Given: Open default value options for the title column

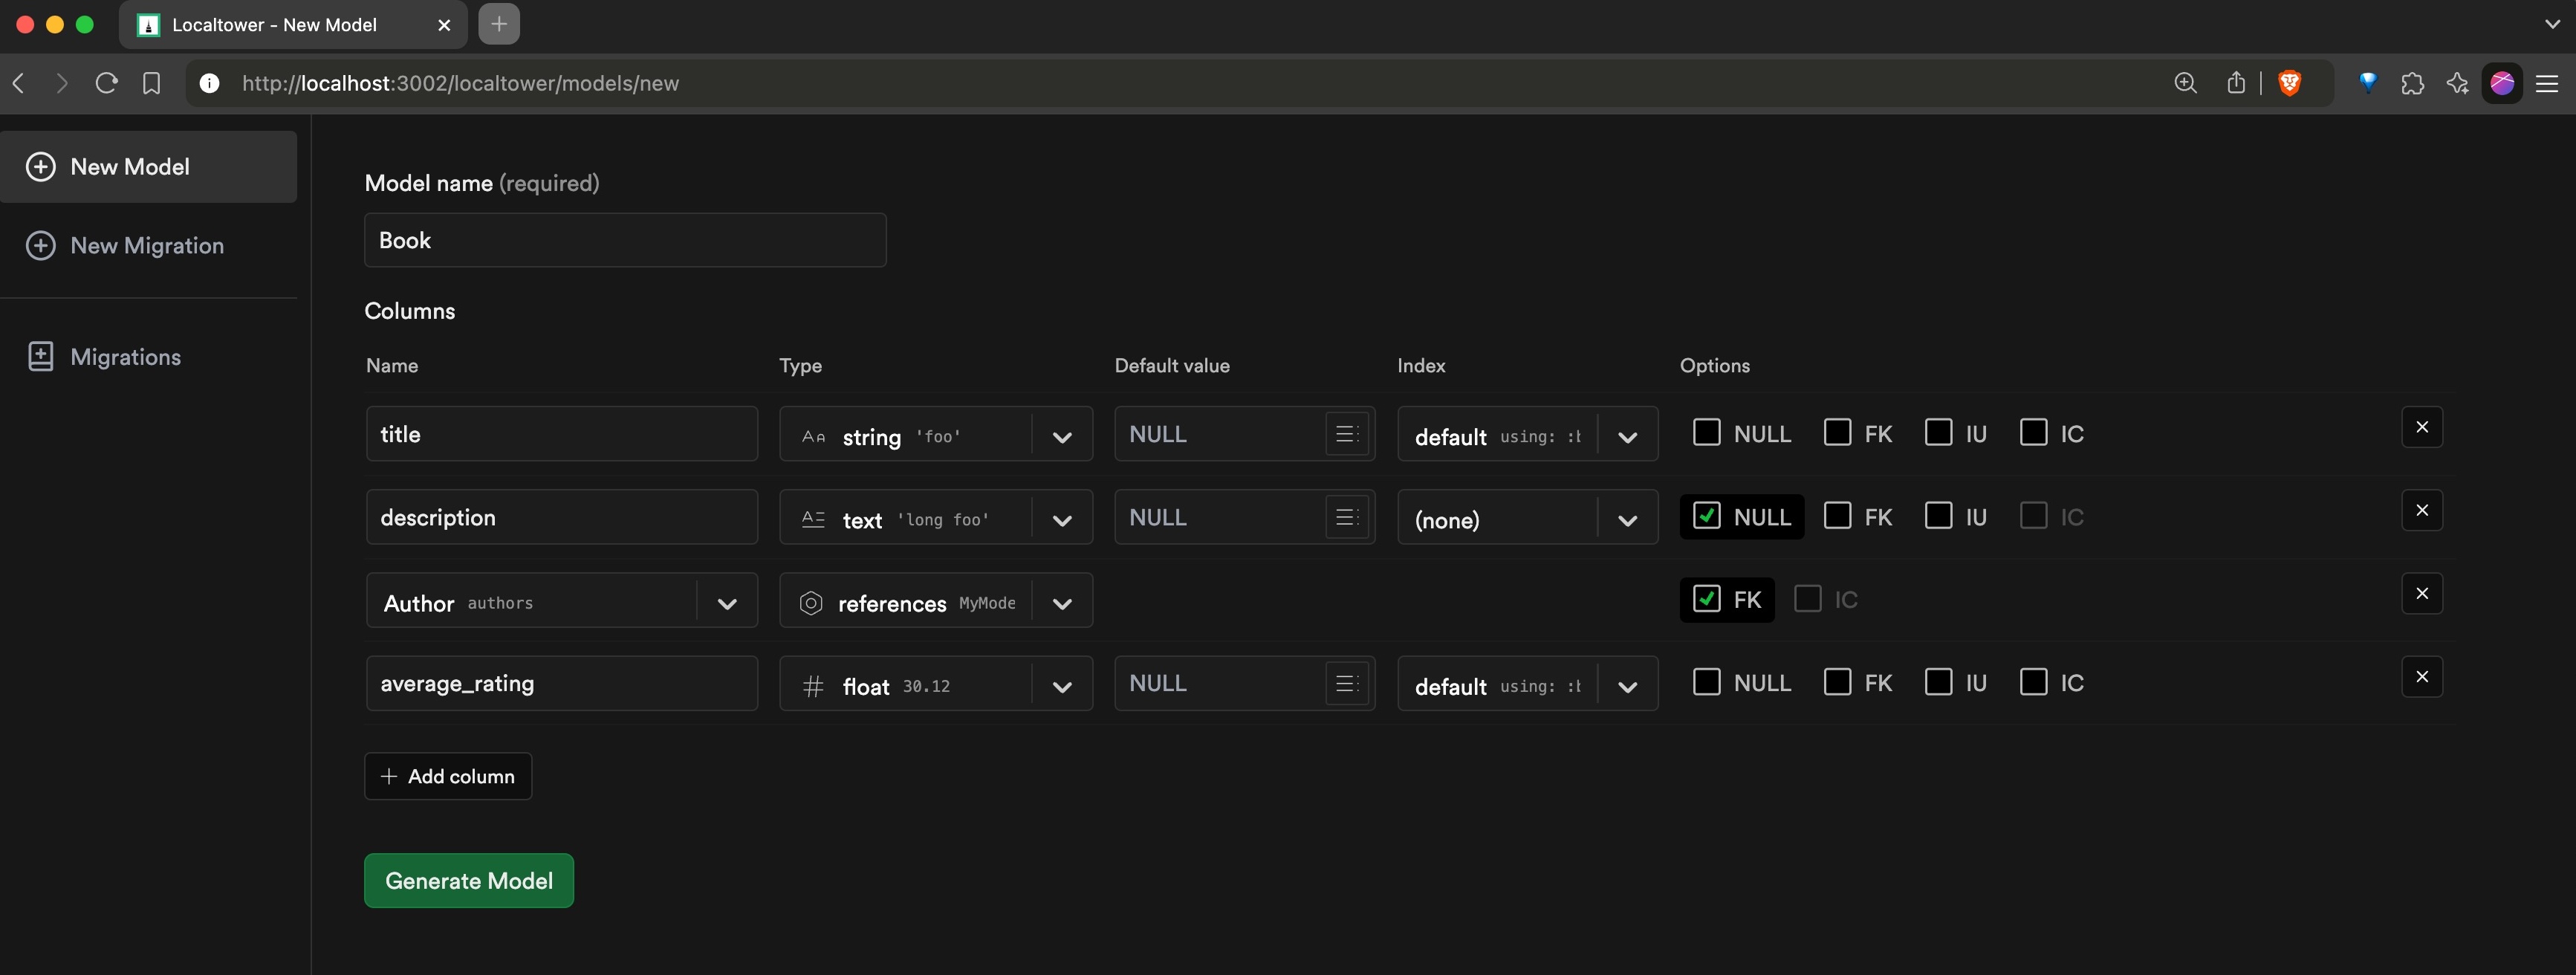Looking at the screenshot, I should pyautogui.click(x=1346, y=434).
